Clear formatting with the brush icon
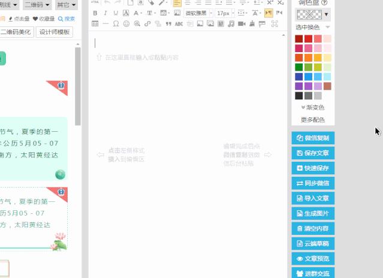Screen dimensions: 383x278 click(x=252, y=24)
